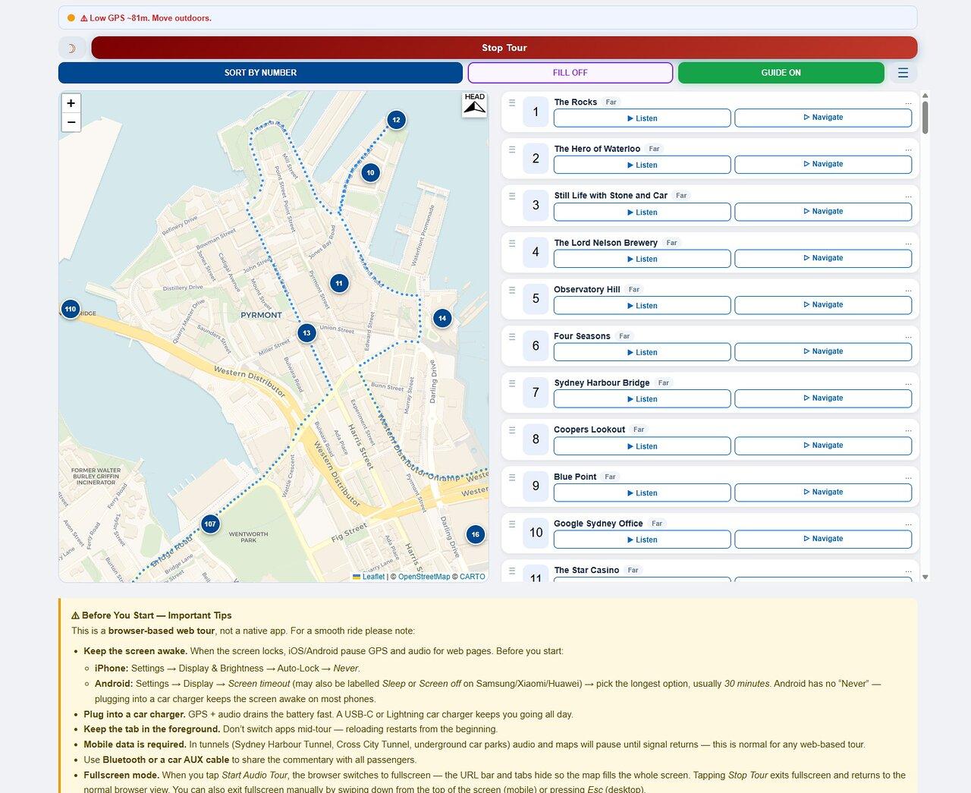Open more options for Coopers Lookout

tap(908, 430)
